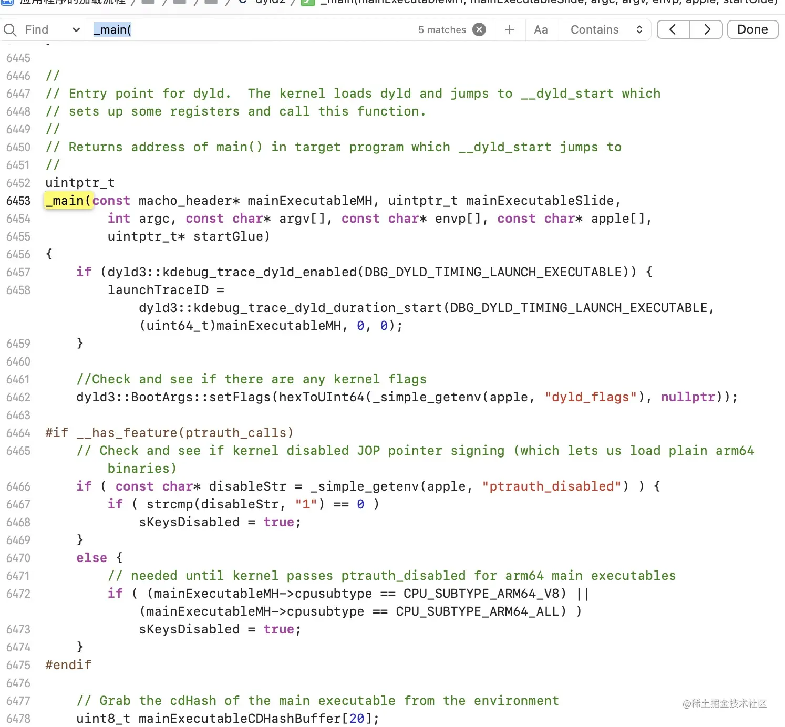Click 'dyld3::BootArgs::setFlags' on line 6462
This screenshot has width=785, height=727.
tap(173, 397)
